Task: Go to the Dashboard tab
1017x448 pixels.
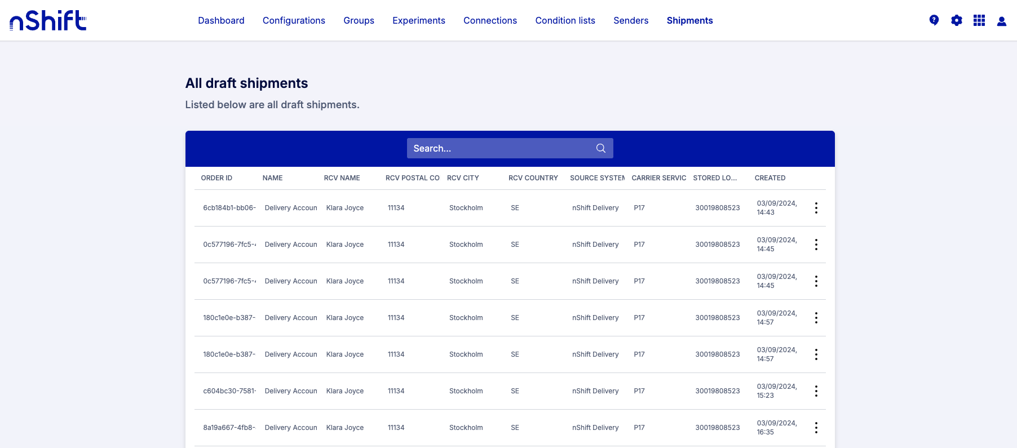Action: click(x=221, y=20)
